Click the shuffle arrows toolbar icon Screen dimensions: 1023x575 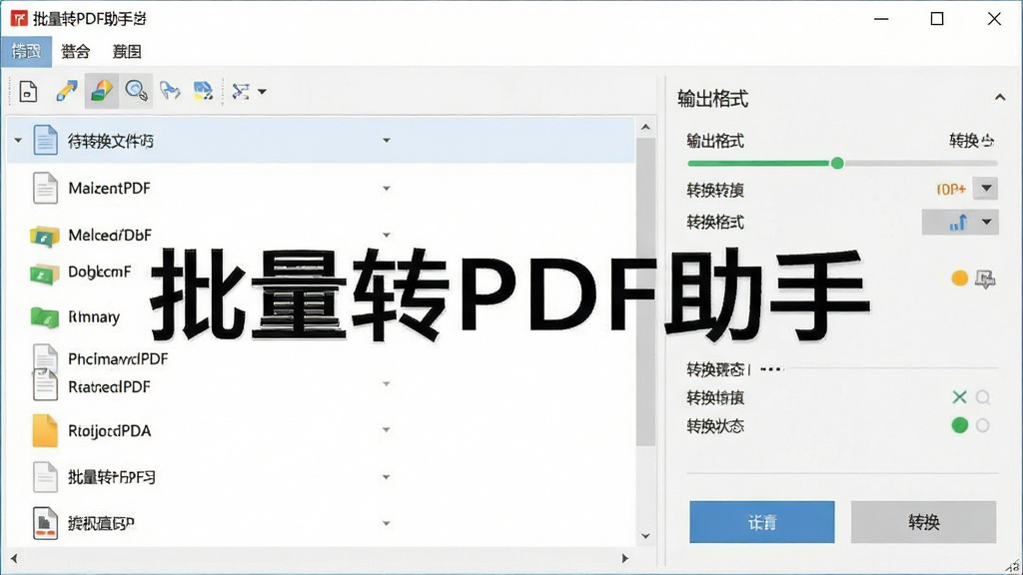241,91
